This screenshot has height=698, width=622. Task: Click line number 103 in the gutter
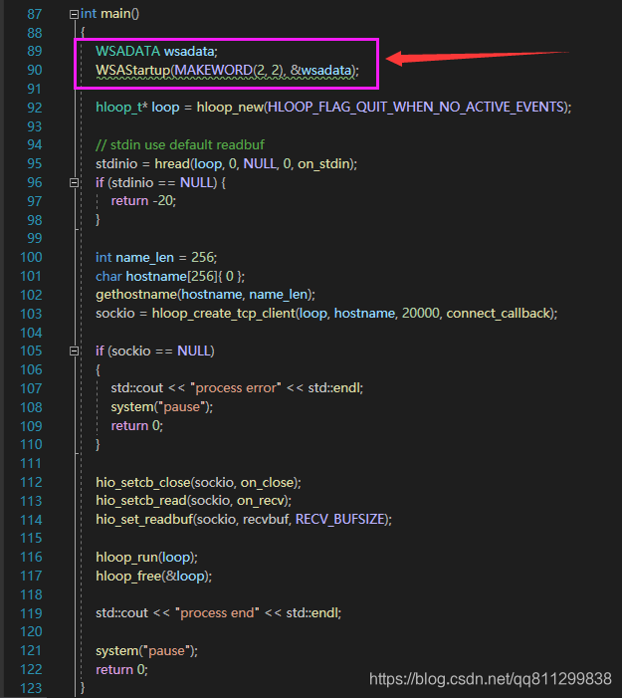point(31,314)
